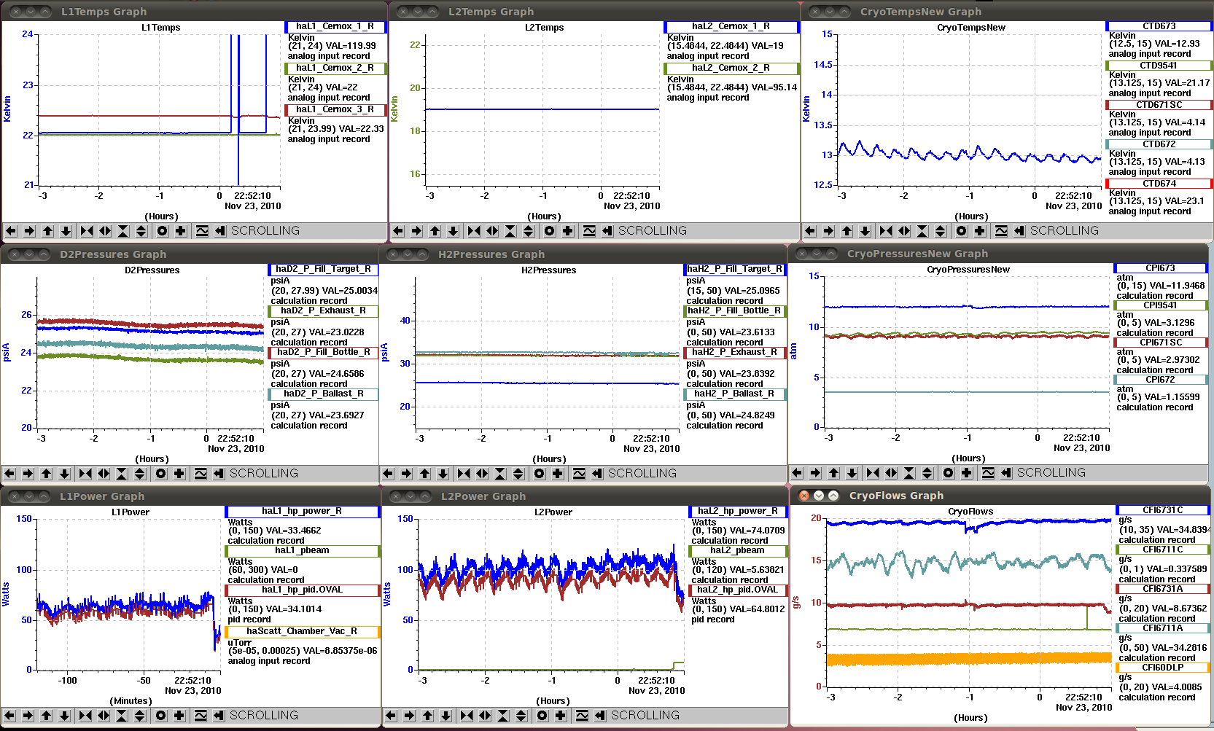Image resolution: width=1214 pixels, height=731 pixels.
Task: Select haL2_Cernox_2_R legend entry
Action: pos(731,69)
